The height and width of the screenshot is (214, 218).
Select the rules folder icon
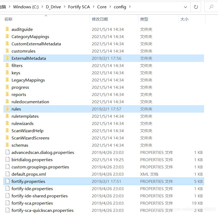7,109
